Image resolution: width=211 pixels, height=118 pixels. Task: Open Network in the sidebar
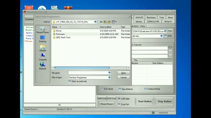coord(43,66)
